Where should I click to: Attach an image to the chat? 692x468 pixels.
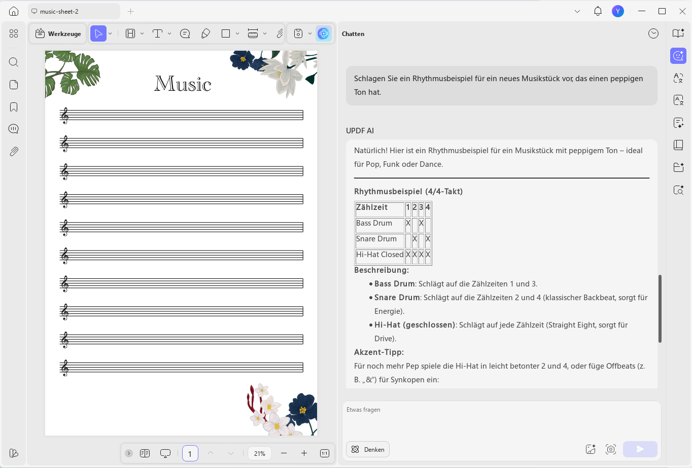click(591, 449)
